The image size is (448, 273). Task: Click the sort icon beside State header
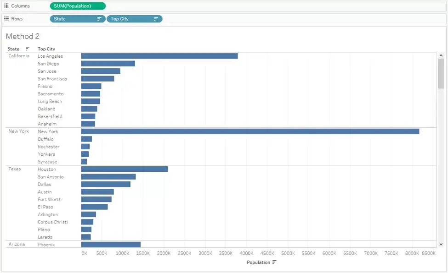[x=28, y=49]
